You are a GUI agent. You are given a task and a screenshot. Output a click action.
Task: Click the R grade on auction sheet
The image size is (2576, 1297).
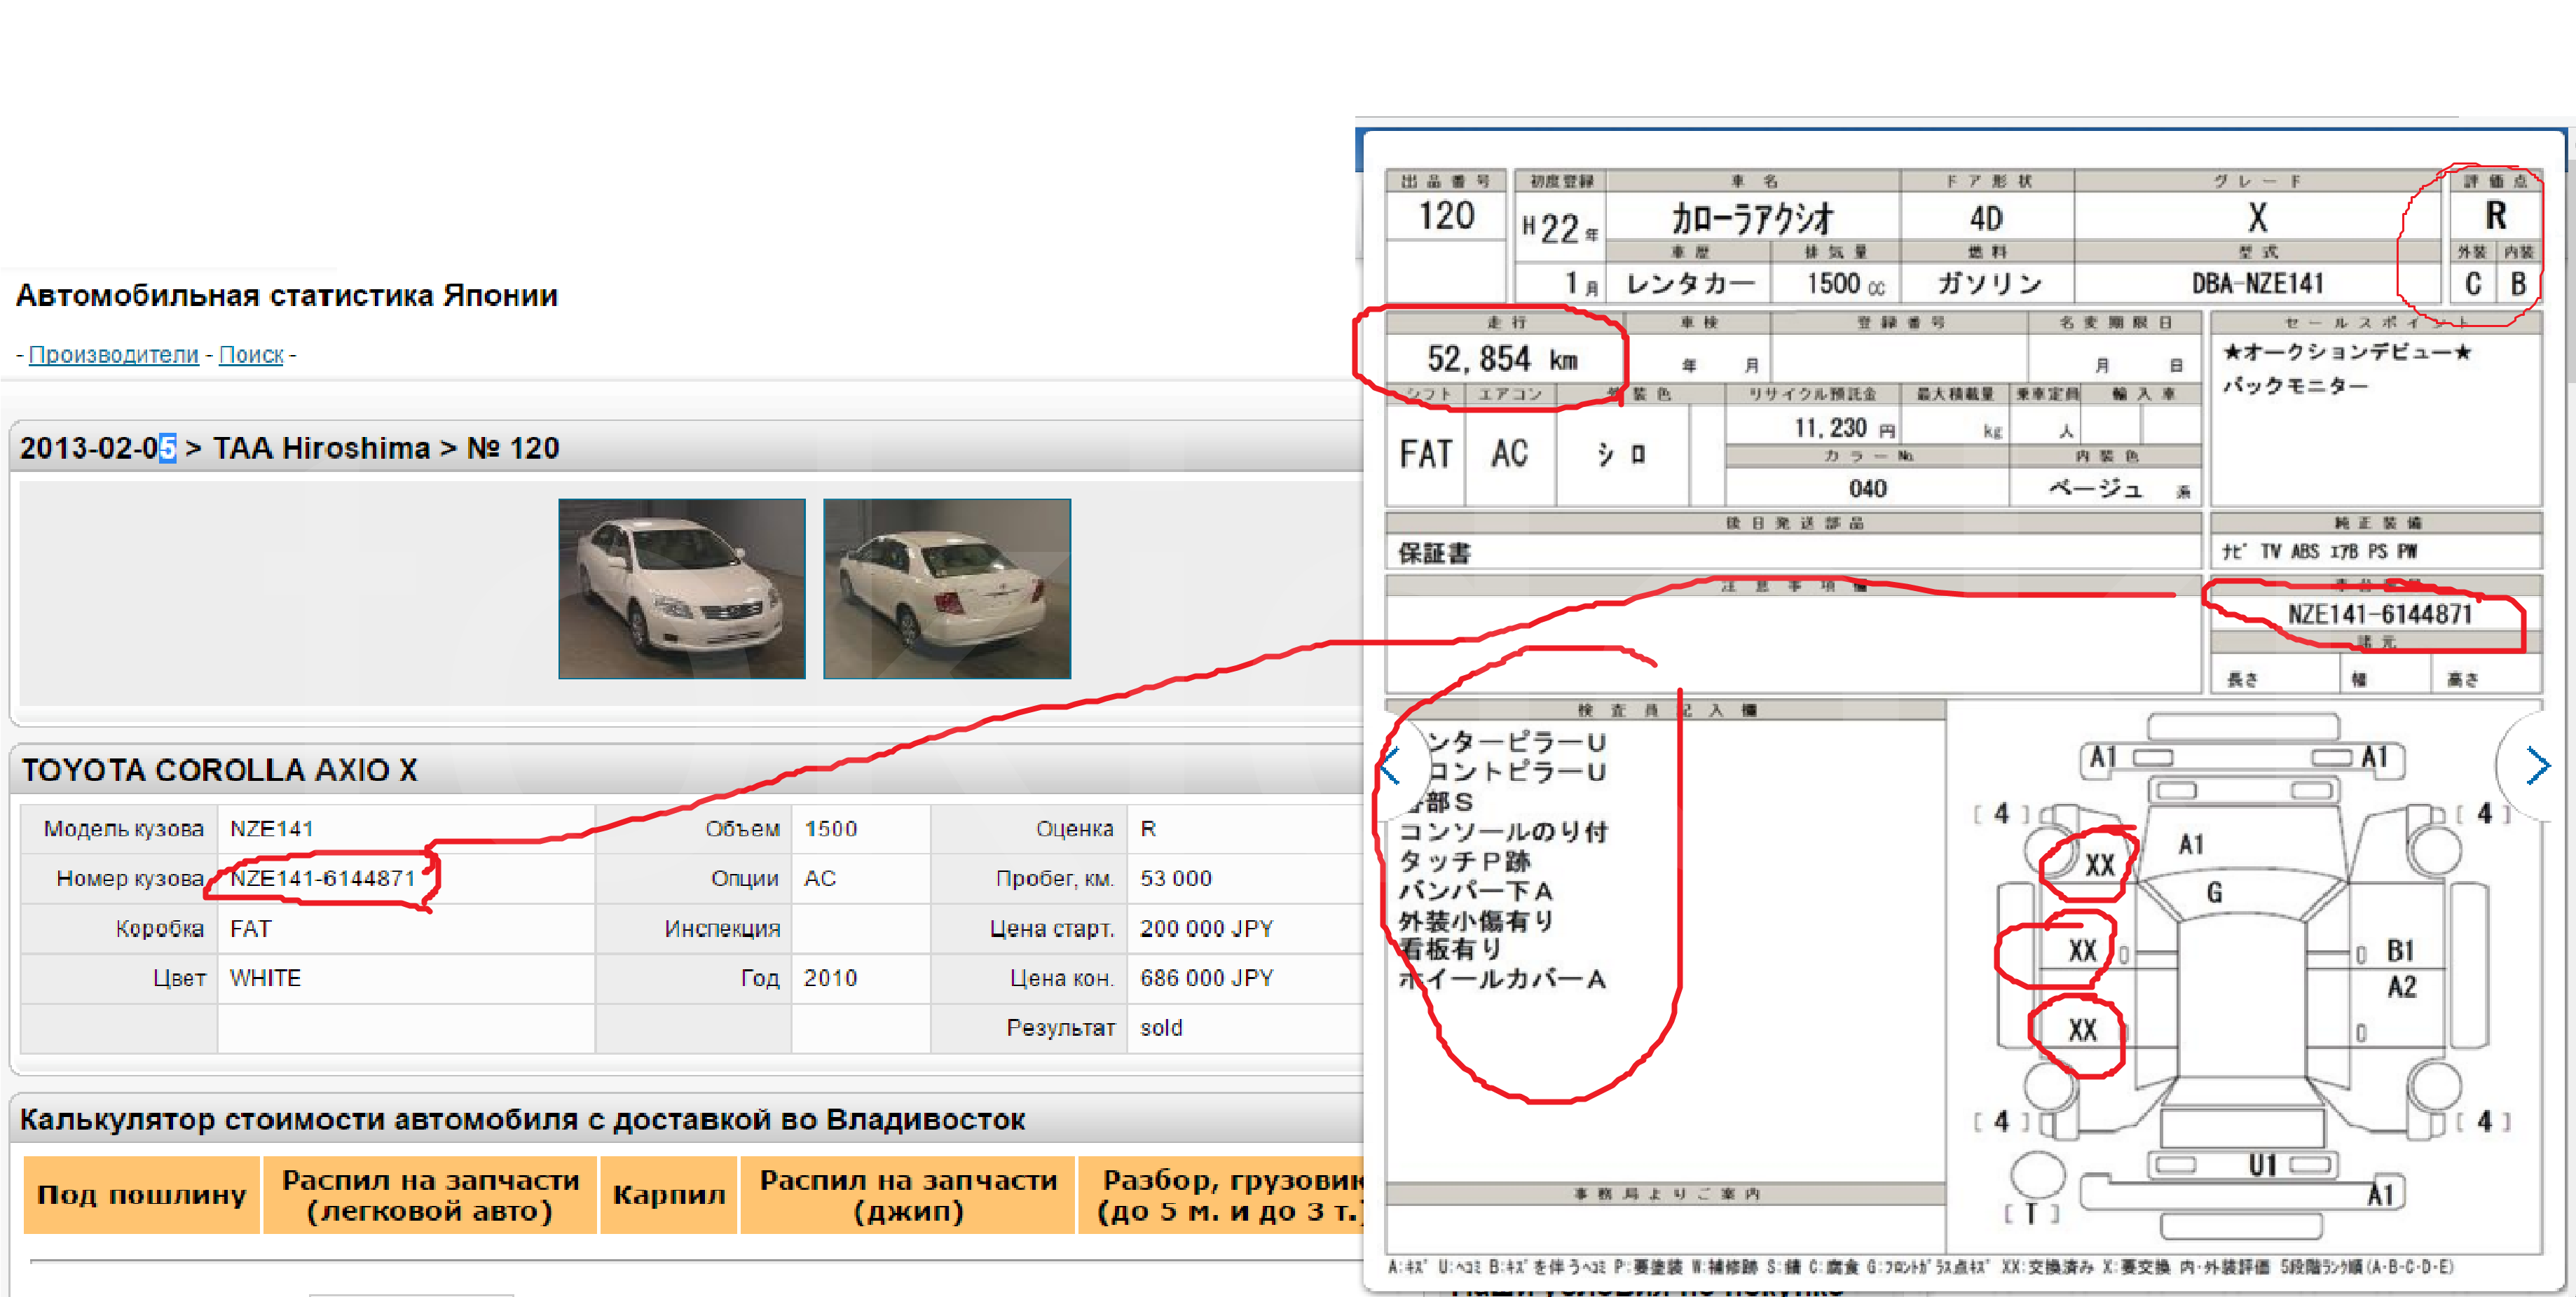pos(2496,216)
